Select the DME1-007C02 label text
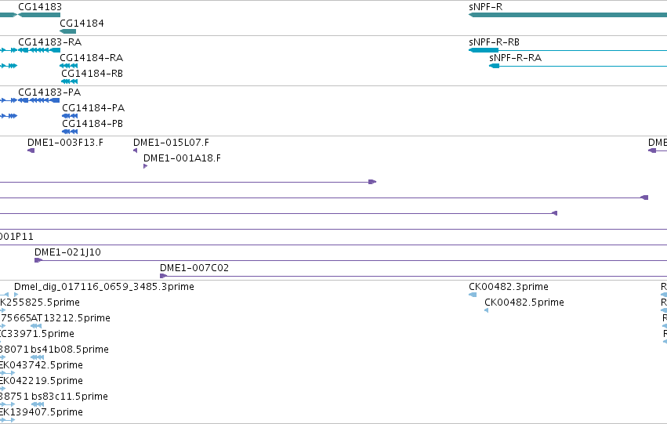The width and height of the screenshot is (667, 424). pyautogui.click(x=194, y=268)
